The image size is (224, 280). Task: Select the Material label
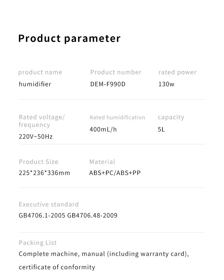click(x=102, y=162)
